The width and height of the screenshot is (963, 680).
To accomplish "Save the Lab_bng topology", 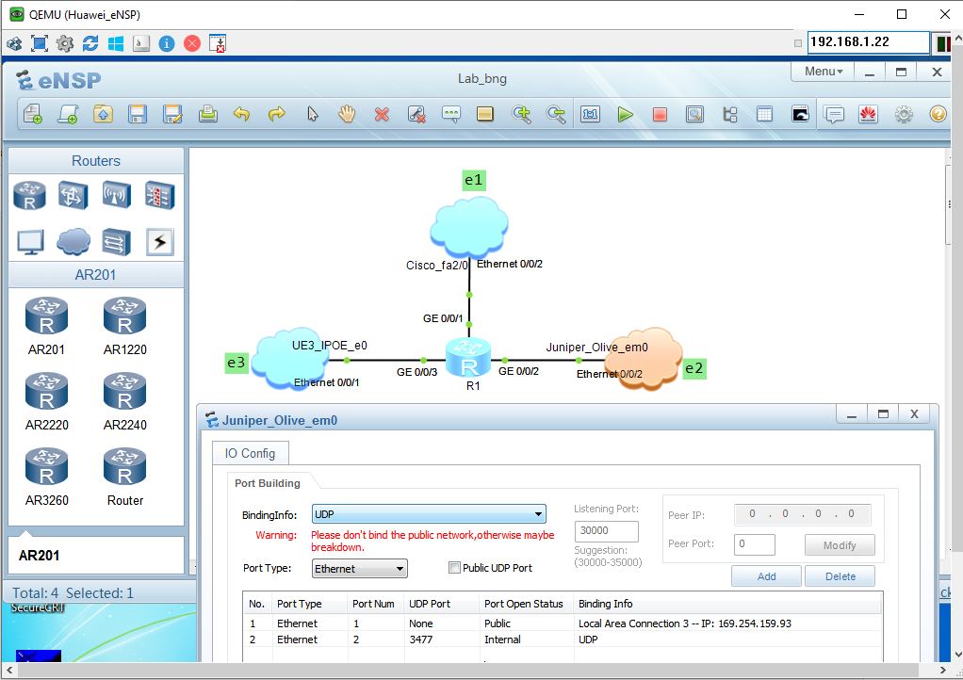I will [137, 114].
